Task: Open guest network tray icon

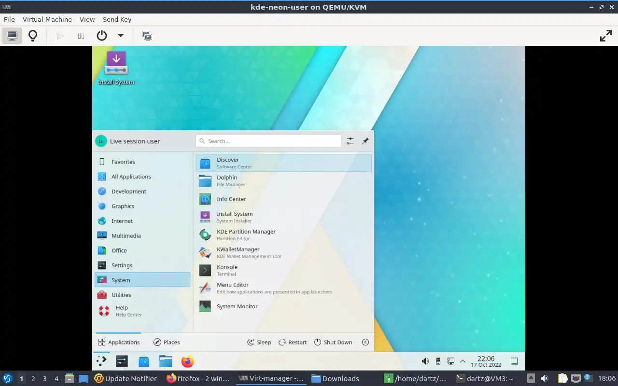Action: pos(451,361)
